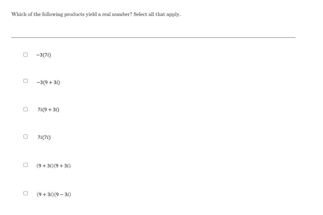The image size is (323, 215).
Task: Click the 7i(9 + 3i) answer label
Action: coord(48,110)
